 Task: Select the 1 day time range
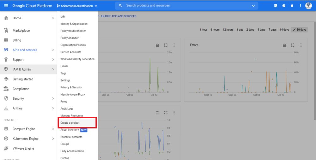point(240,30)
